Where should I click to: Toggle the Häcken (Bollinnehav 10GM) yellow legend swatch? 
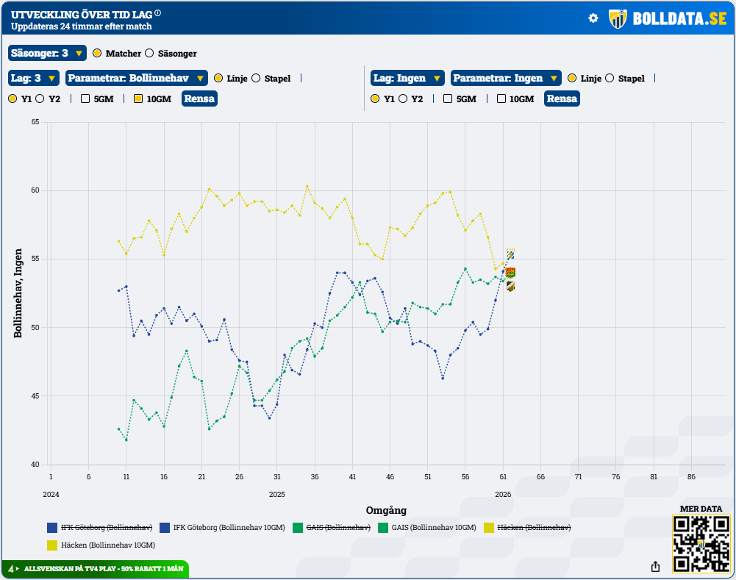(x=52, y=545)
